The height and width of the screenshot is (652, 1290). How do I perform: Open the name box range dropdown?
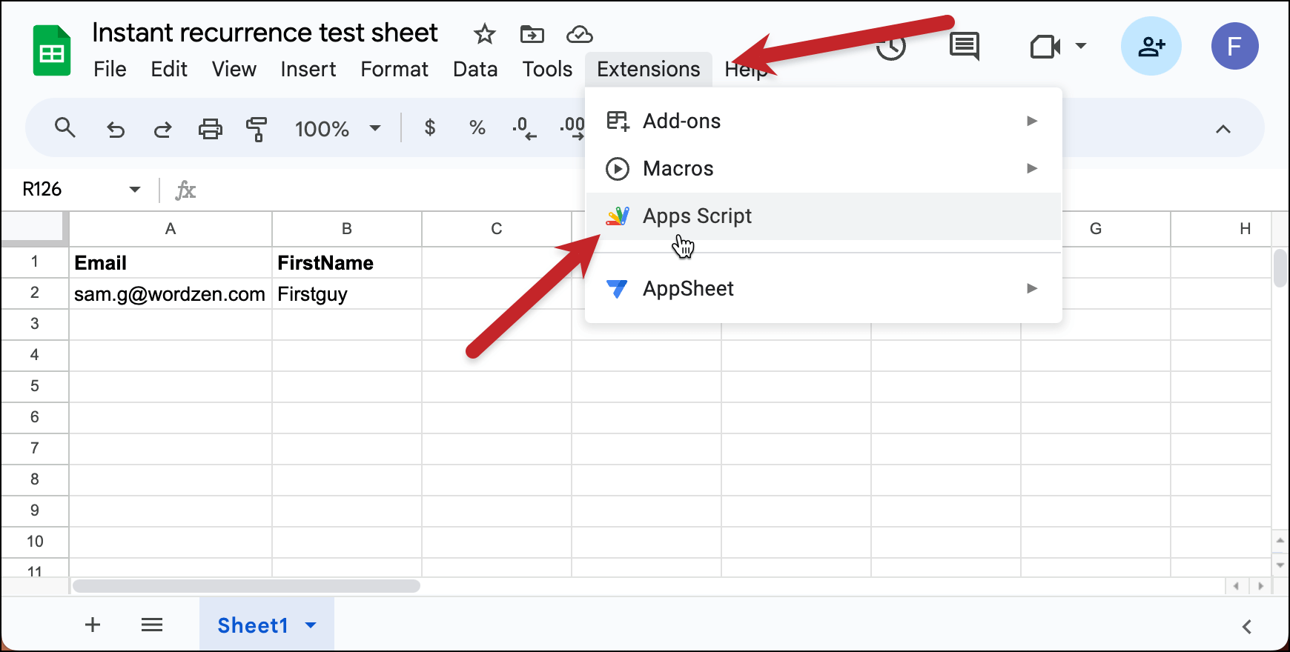pos(134,190)
